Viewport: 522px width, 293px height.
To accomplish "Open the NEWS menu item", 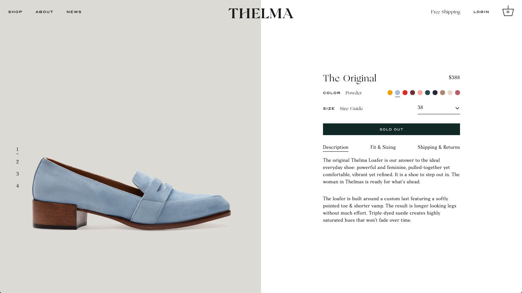I will (x=74, y=12).
